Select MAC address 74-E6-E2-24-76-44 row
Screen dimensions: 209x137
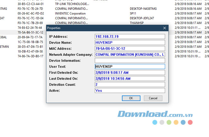(30, 28)
